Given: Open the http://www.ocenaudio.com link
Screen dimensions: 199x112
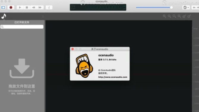Looking at the screenshot, I should [113, 77].
